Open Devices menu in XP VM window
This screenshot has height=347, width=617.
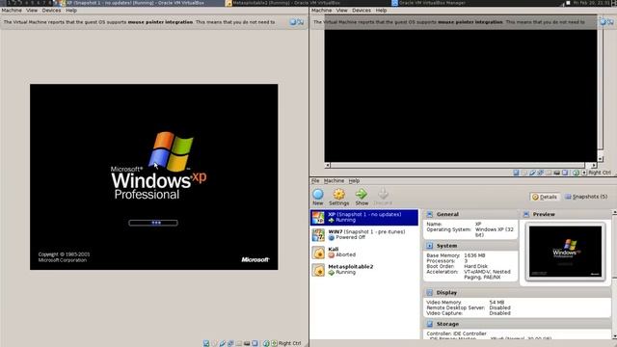(51, 11)
